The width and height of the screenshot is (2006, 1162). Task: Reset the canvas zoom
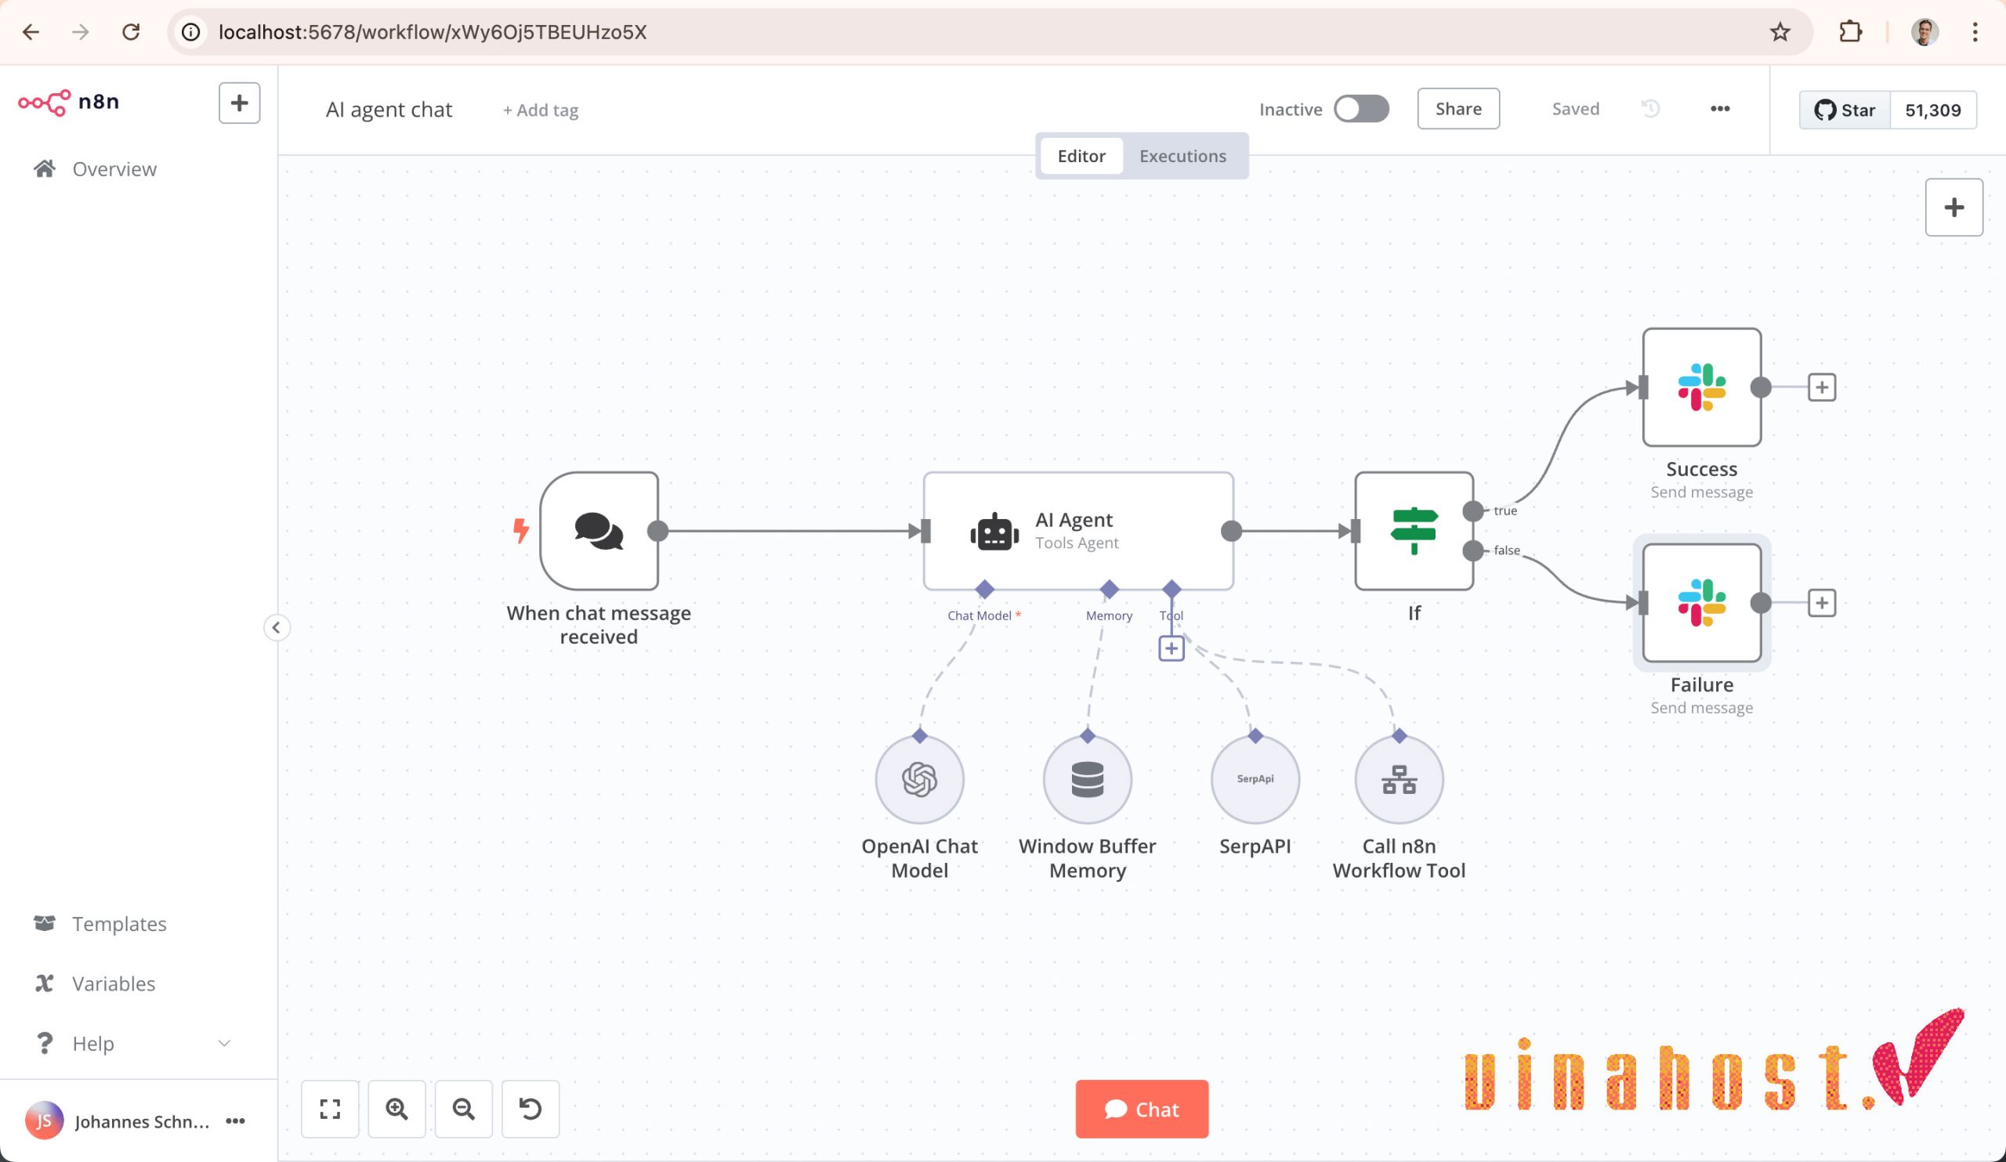tap(530, 1109)
